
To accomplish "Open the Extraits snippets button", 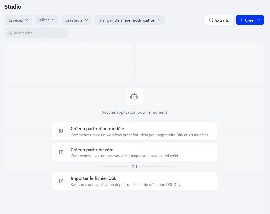I will click(x=219, y=20).
